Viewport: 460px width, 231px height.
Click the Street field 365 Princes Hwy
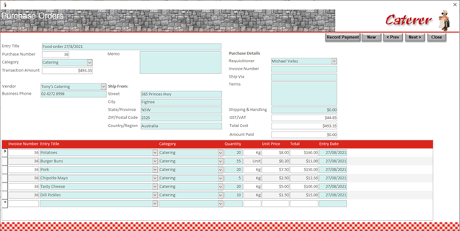pos(181,94)
